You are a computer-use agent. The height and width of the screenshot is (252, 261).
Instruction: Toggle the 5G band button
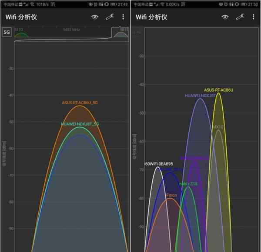pos(7,32)
